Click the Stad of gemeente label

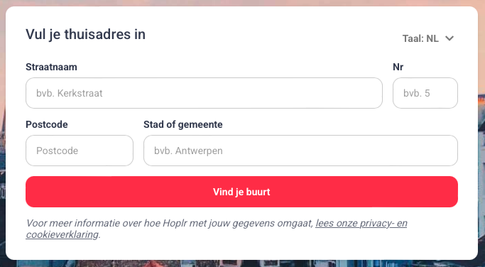tap(183, 124)
